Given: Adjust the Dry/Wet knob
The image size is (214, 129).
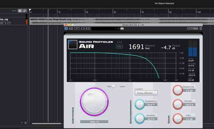Looking at the screenshot, I should (x=178, y=105).
